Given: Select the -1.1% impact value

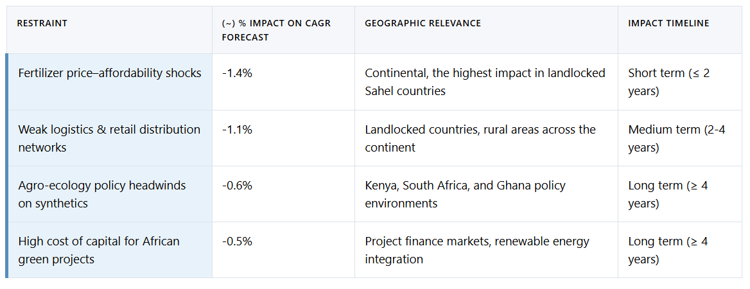Looking at the screenshot, I should pos(237,130).
